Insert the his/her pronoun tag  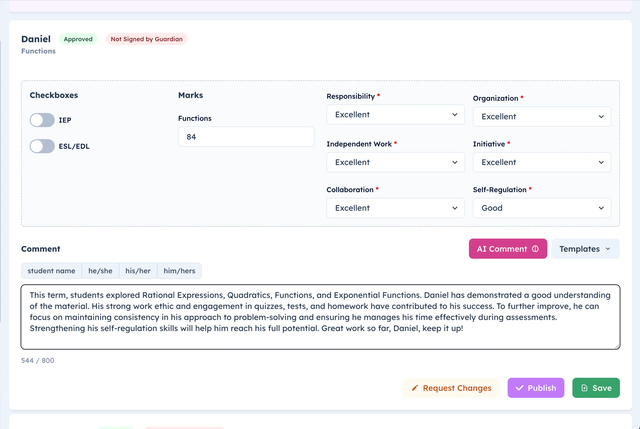[138, 271]
